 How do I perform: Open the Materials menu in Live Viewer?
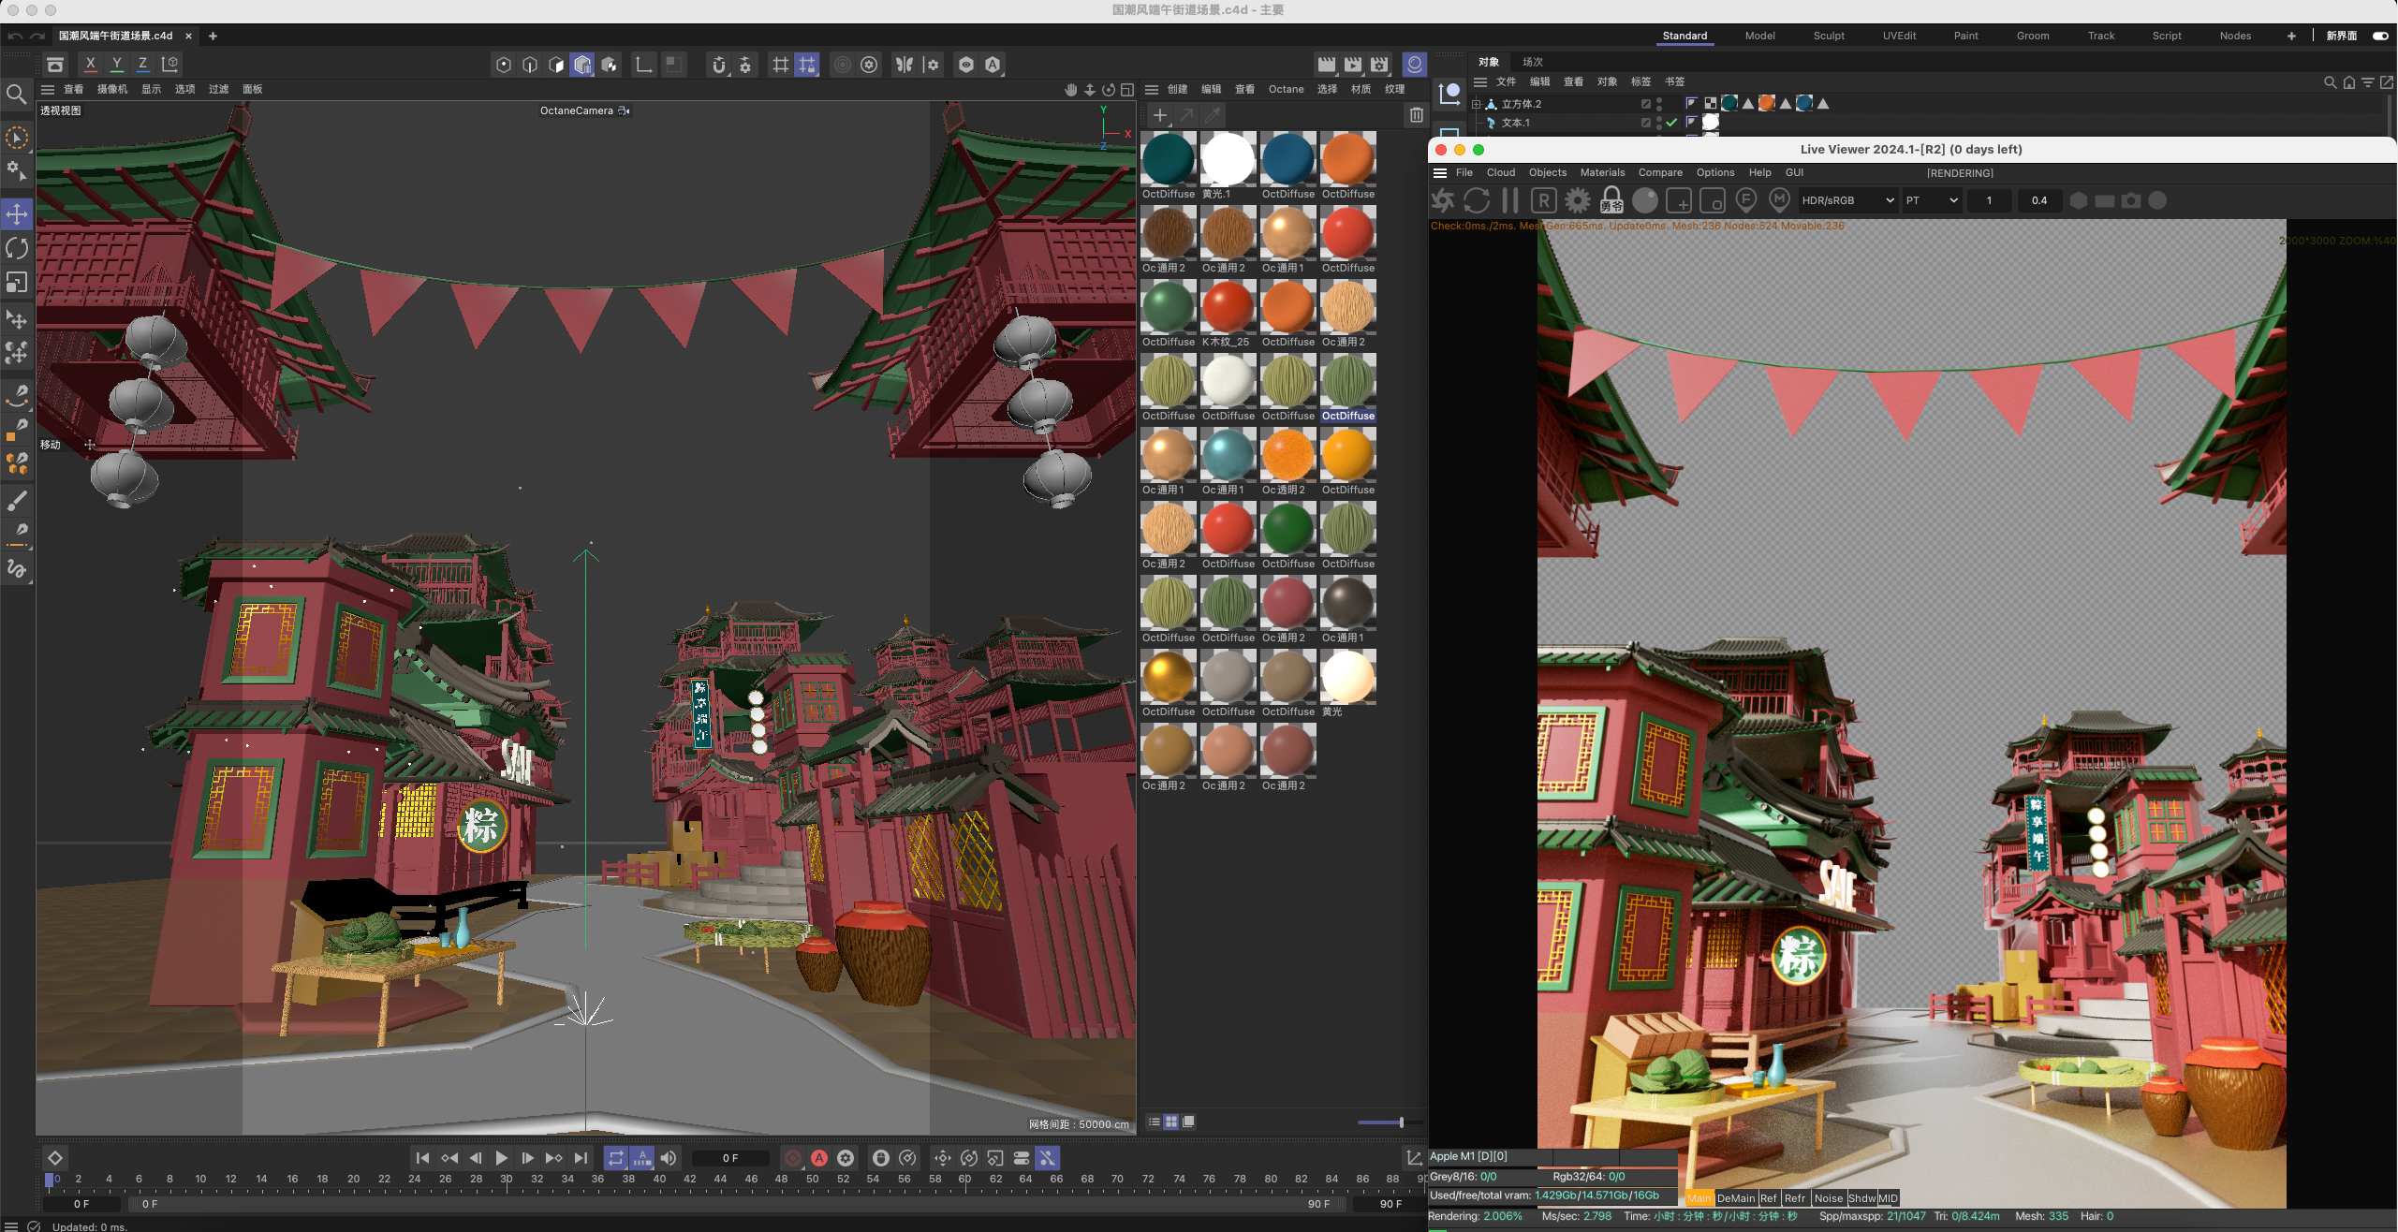[1602, 173]
